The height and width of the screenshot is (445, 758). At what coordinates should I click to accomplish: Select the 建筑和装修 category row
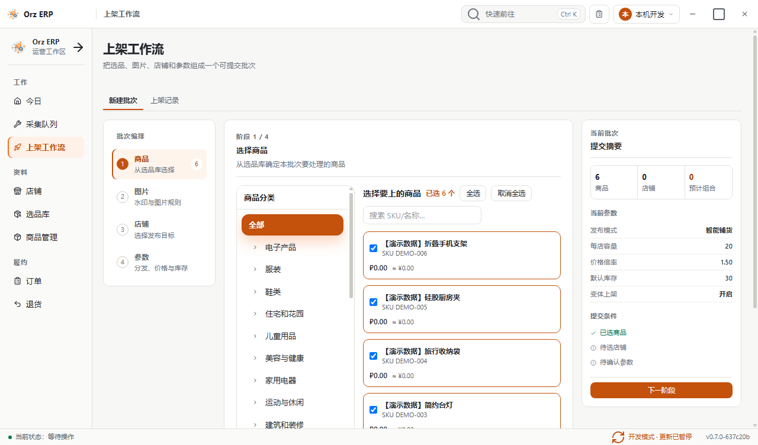click(x=293, y=425)
